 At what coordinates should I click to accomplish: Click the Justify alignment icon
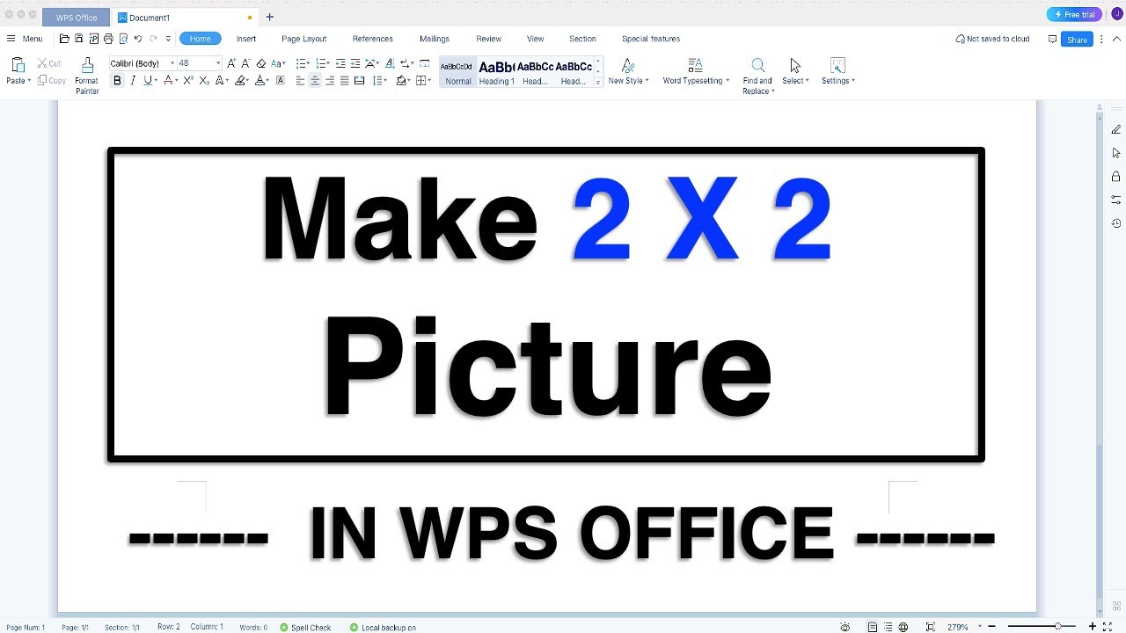(x=344, y=80)
